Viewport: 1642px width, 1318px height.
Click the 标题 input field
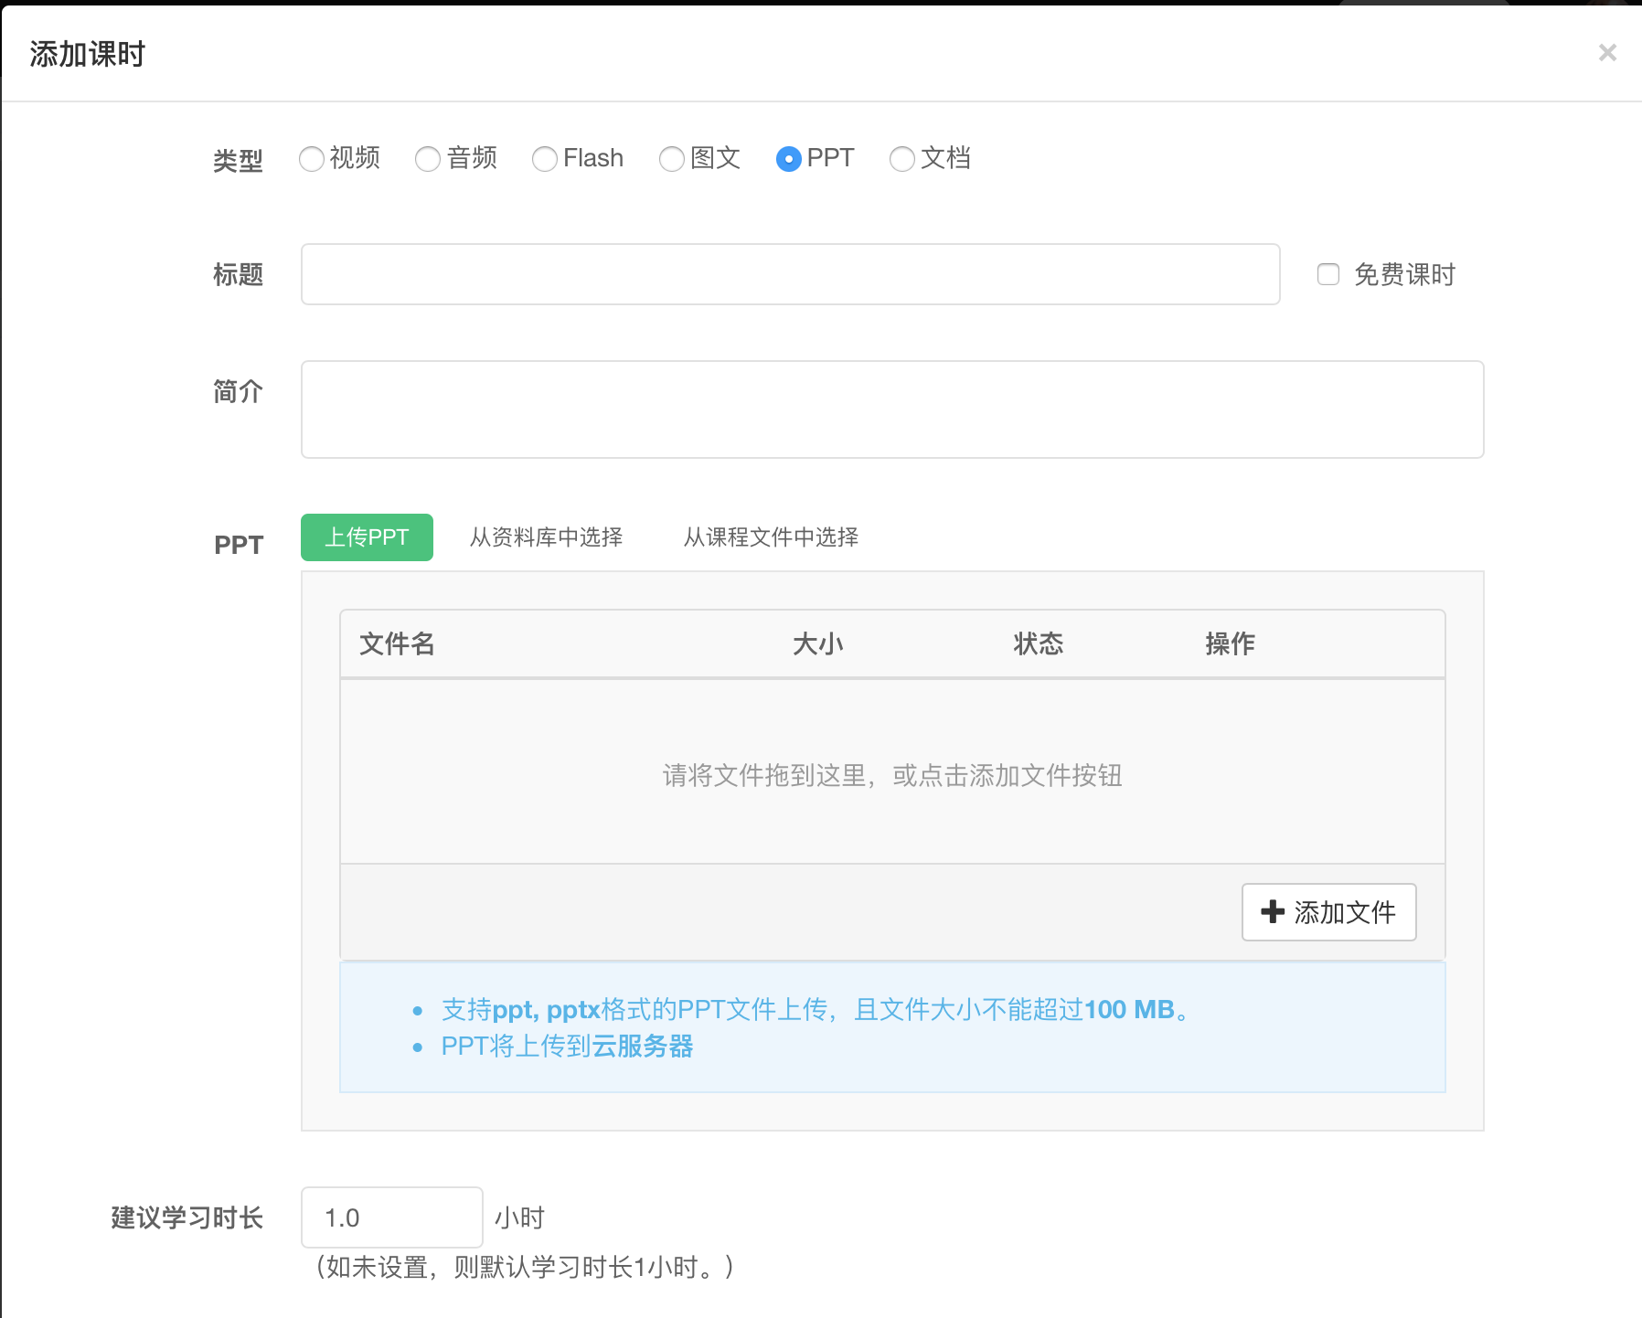(x=790, y=274)
